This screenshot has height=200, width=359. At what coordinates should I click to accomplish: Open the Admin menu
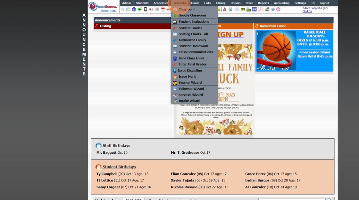pyautogui.click(x=126, y=3)
